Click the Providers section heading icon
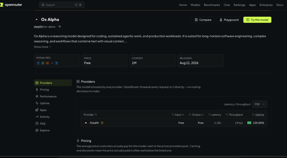Screen dimensions: 287x158 (78, 82)
